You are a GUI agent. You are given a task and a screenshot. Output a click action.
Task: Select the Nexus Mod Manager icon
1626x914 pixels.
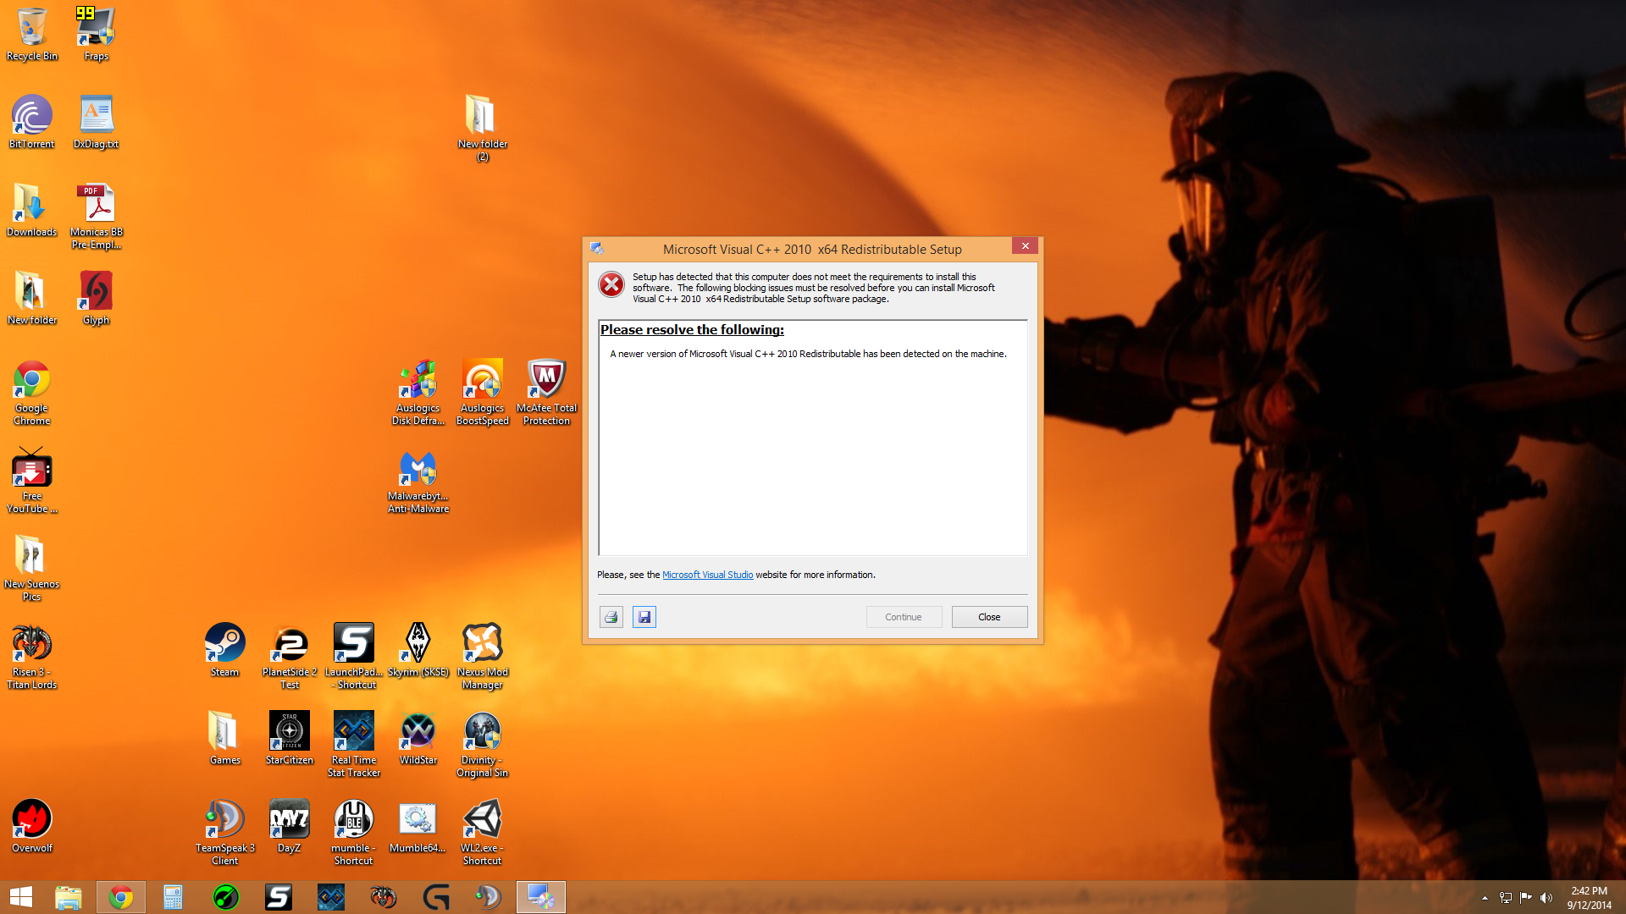[x=483, y=656]
